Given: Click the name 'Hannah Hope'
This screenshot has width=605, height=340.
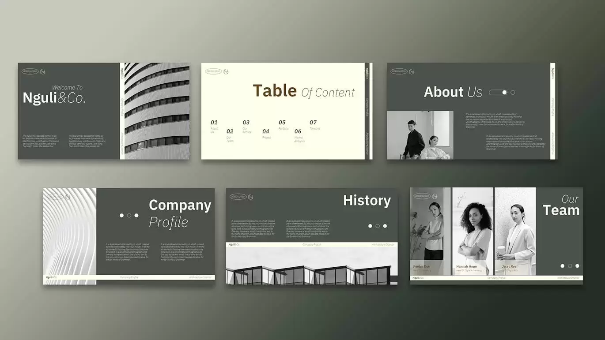Looking at the screenshot, I should point(466,267).
